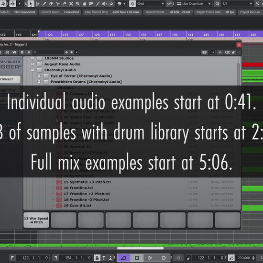
Task: Select the Mute X tool
Action: tap(71, 3)
